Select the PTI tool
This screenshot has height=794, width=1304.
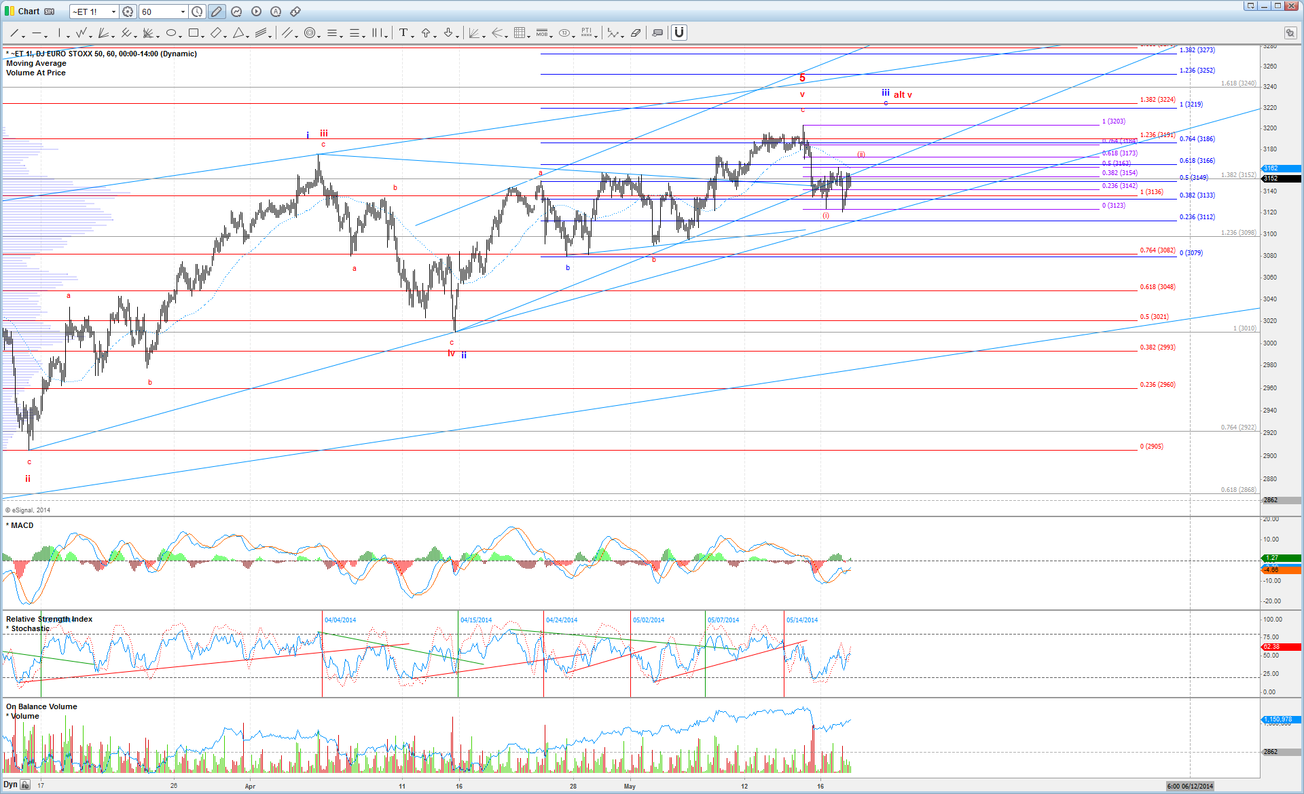point(587,33)
